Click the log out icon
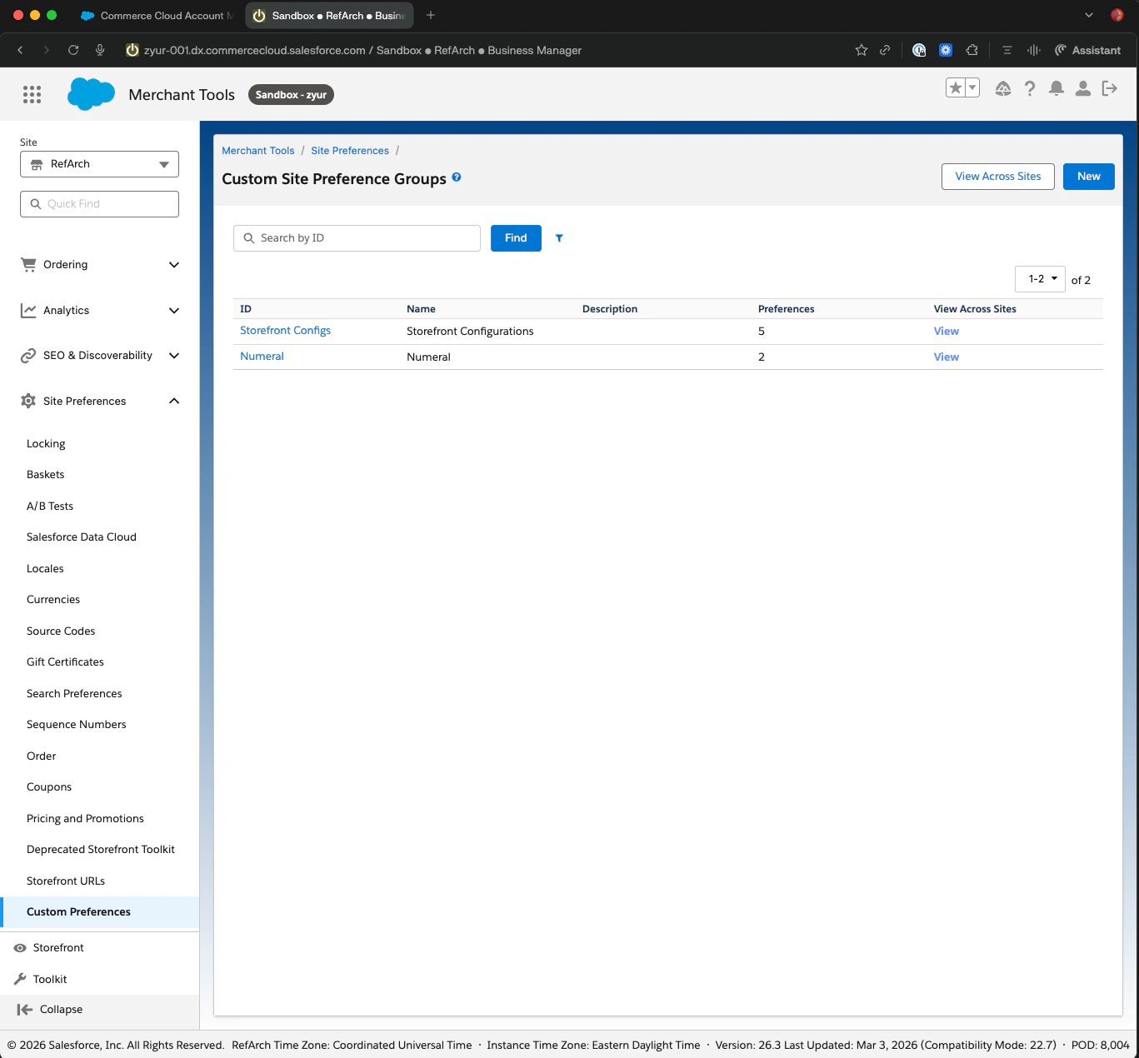This screenshot has height=1058, width=1139. (x=1110, y=88)
